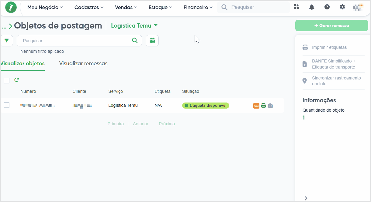Click the envelope icon in row

[270, 106]
